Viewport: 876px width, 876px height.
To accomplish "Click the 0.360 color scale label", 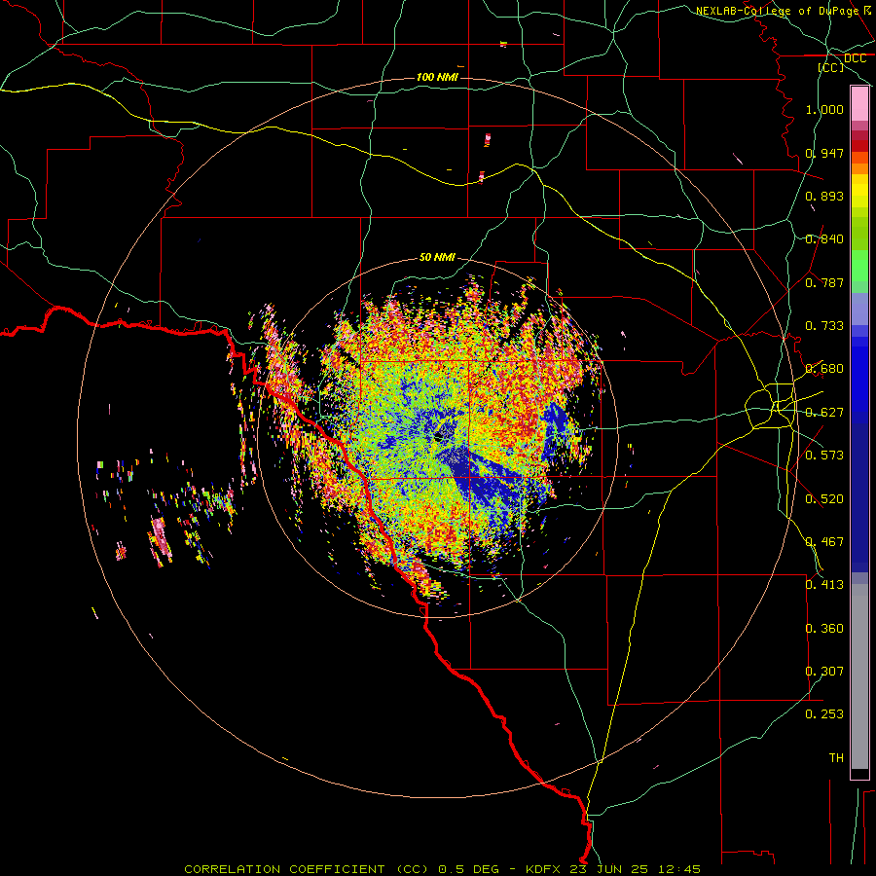I will [824, 629].
